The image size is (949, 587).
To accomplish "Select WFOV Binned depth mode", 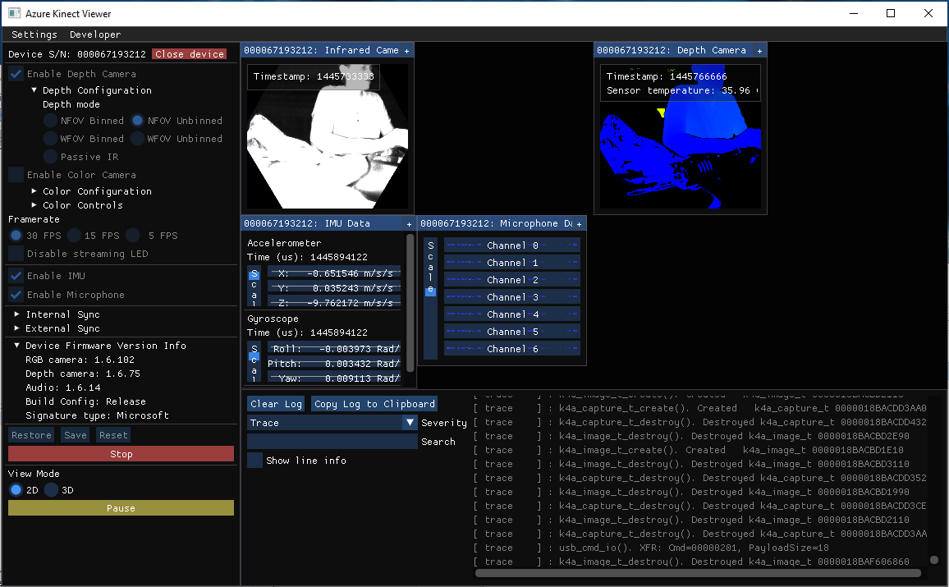I will click(50, 139).
